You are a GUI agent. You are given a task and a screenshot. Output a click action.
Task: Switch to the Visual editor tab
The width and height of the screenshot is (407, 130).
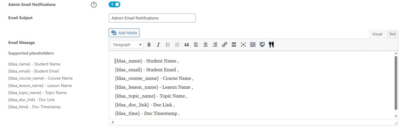point(377,34)
